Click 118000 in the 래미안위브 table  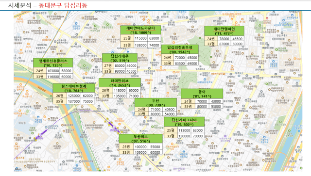point(120,90)
